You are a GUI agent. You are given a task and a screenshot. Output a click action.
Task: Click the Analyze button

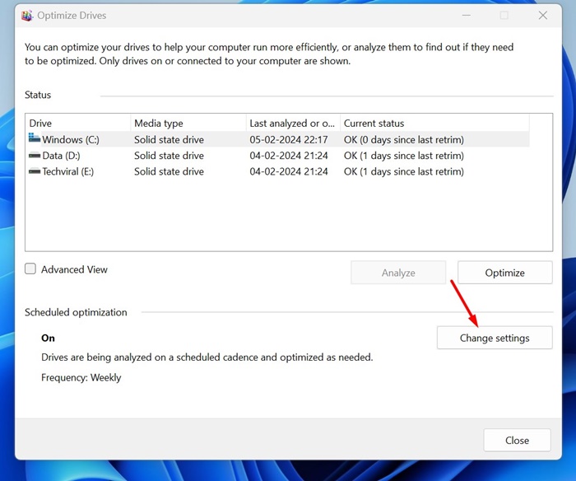[x=398, y=273]
